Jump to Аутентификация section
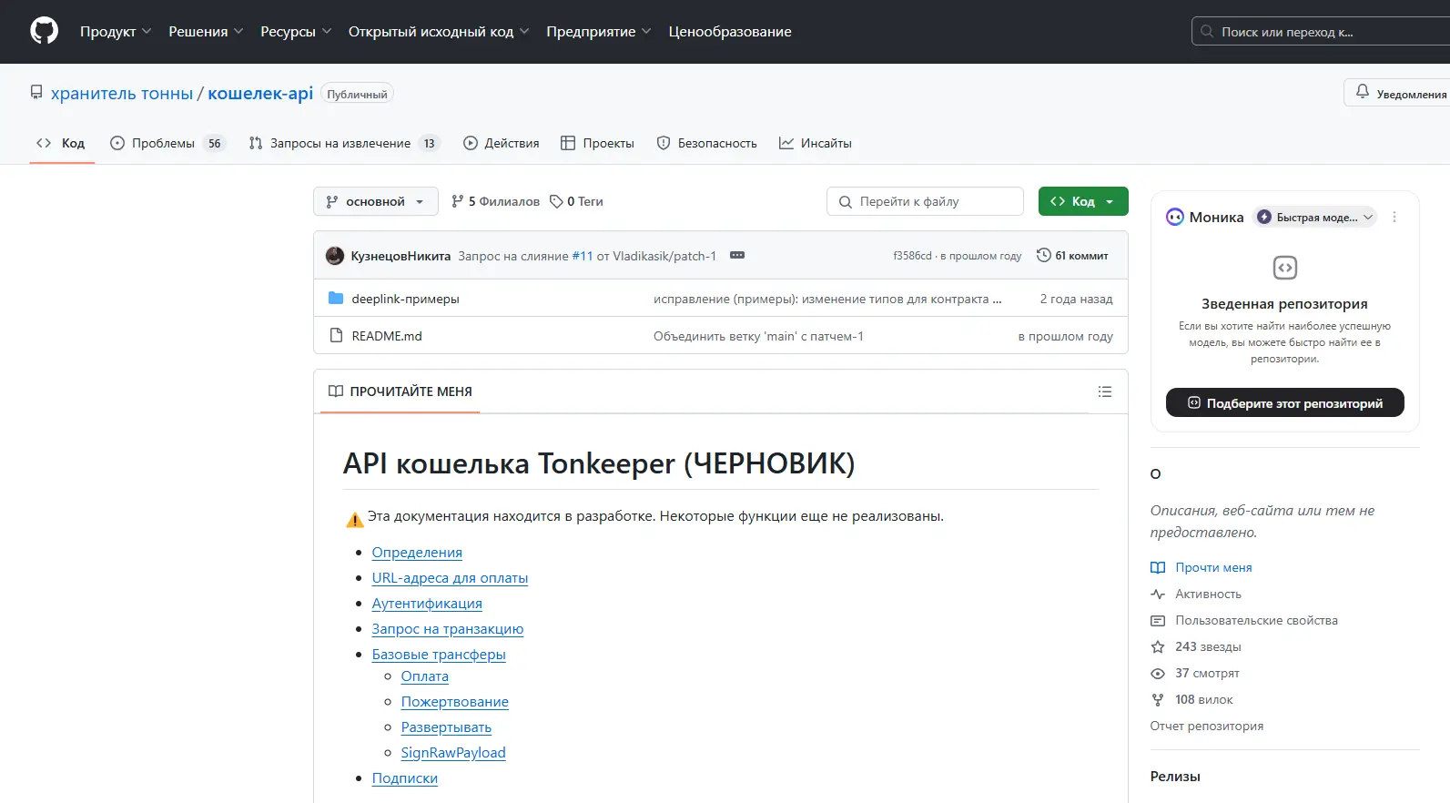The height and width of the screenshot is (803, 1450). [x=427, y=604]
